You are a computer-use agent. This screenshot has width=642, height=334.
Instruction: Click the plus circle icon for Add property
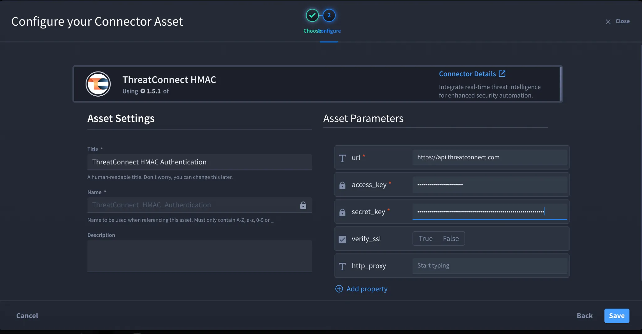pyautogui.click(x=339, y=289)
